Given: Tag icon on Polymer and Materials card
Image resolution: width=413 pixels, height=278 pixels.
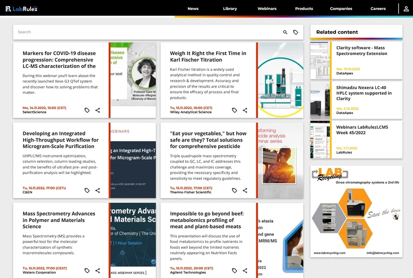Looking at the screenshot, I should [x=87, y=271].
